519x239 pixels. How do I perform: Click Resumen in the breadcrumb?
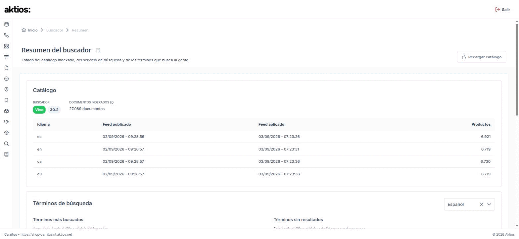click(80, 30)
